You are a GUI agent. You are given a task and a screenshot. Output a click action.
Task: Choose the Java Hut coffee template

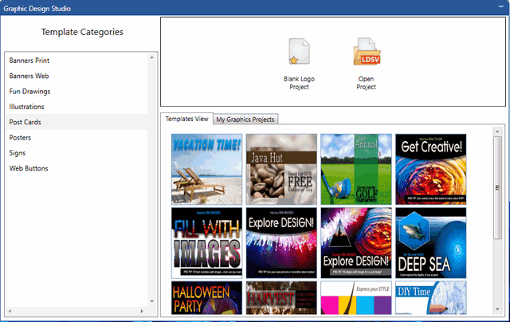coord(280,169)
